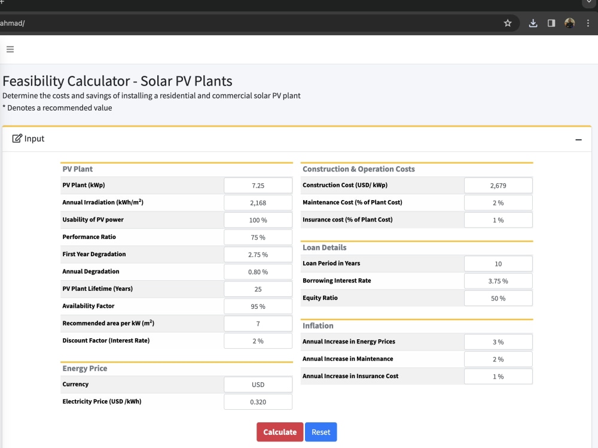The width and height of the screenshot is (598, 448).
Task: Select the Construction Cost field showing 2,679
Action: point(498,185)
